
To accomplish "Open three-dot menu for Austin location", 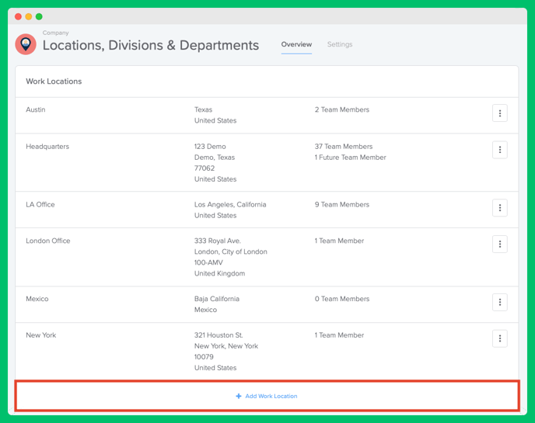I will [499, 113].
